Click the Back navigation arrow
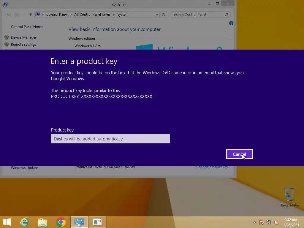 (x=8, y=15)
